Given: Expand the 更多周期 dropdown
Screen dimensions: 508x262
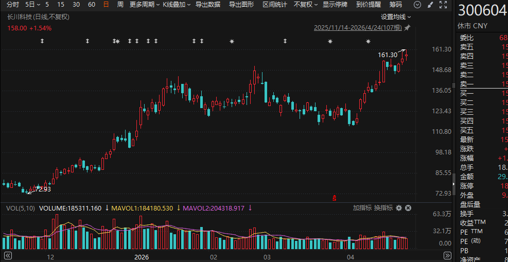Looking at the screenshot, I should click(x=143, y=5).
